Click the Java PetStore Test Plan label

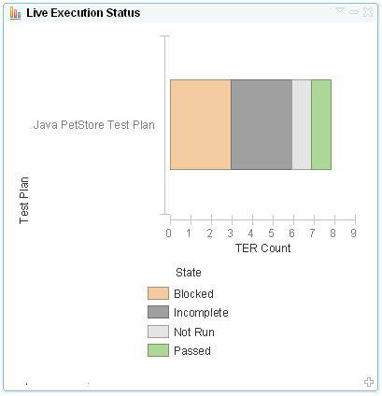[94, 125]
